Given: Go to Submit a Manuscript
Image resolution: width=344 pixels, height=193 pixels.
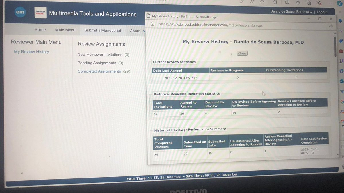Looking at the screenshot, I should click(x=103, y=30).
